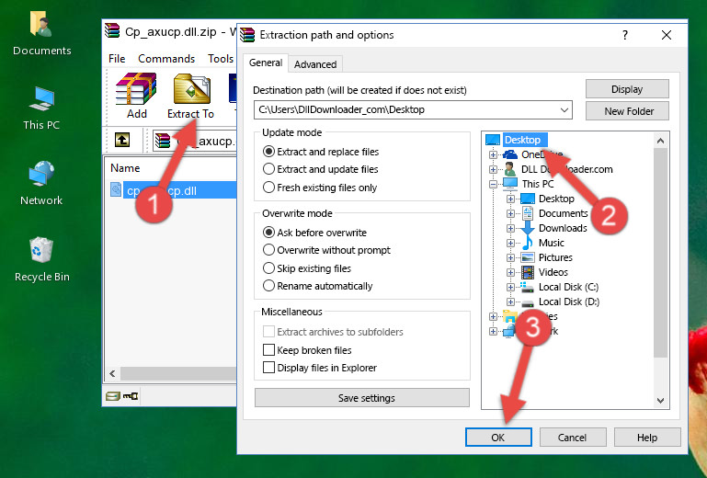The image size is (707, 478).
Task: Select Extract and replace files option
Action: [x=321, y=152]
